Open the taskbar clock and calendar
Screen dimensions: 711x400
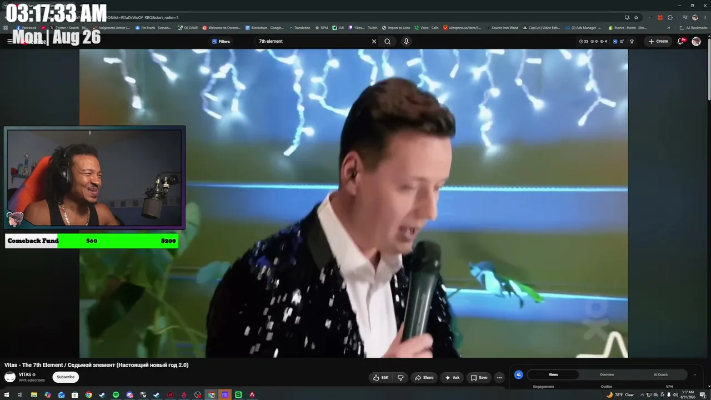tap(688, 395)
